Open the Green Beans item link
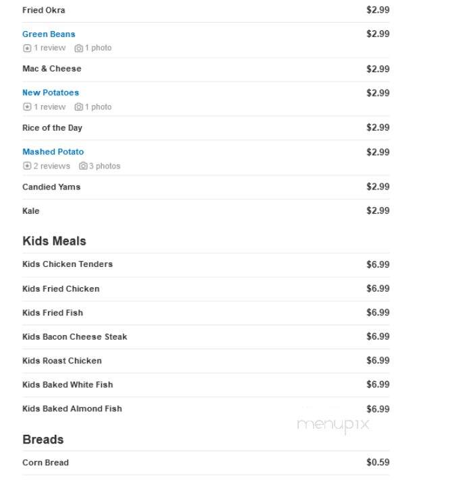 (x=49, y=34)
